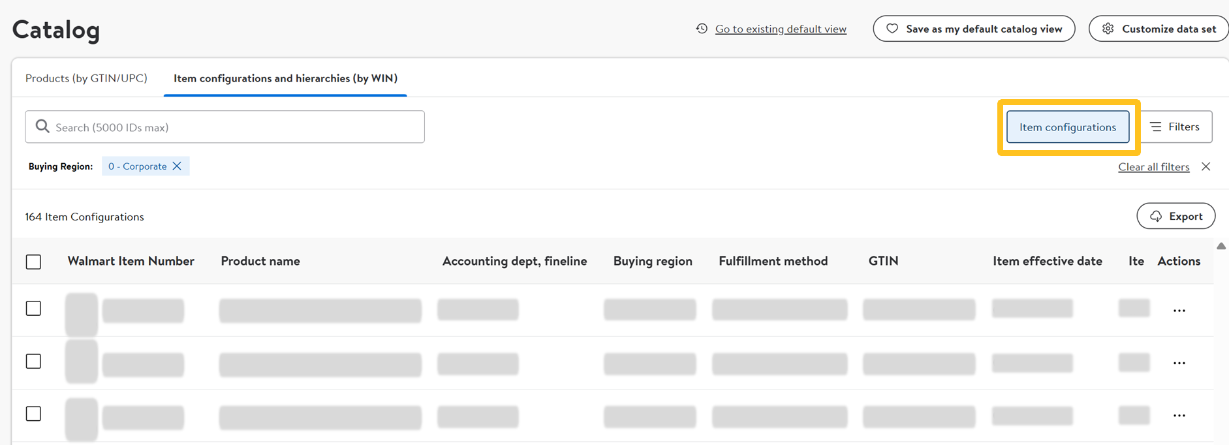Viewport: 1229px width, 445px height.
Task: Click the history icon beside default view link
Action: [x=702, y=29]
